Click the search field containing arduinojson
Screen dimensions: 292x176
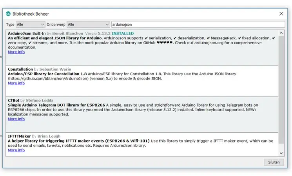coord(198,25)
